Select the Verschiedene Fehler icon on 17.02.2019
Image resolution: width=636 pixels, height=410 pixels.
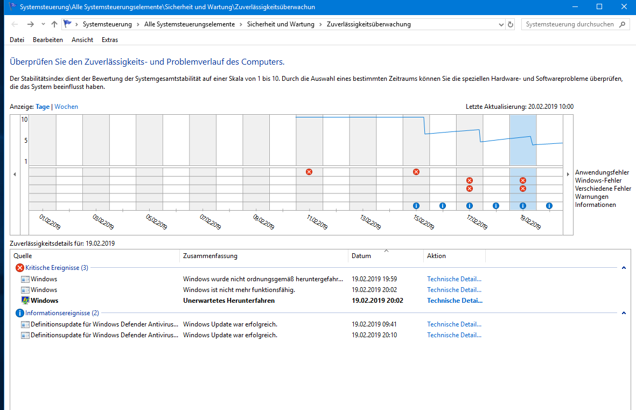click(x=469, y=189)
